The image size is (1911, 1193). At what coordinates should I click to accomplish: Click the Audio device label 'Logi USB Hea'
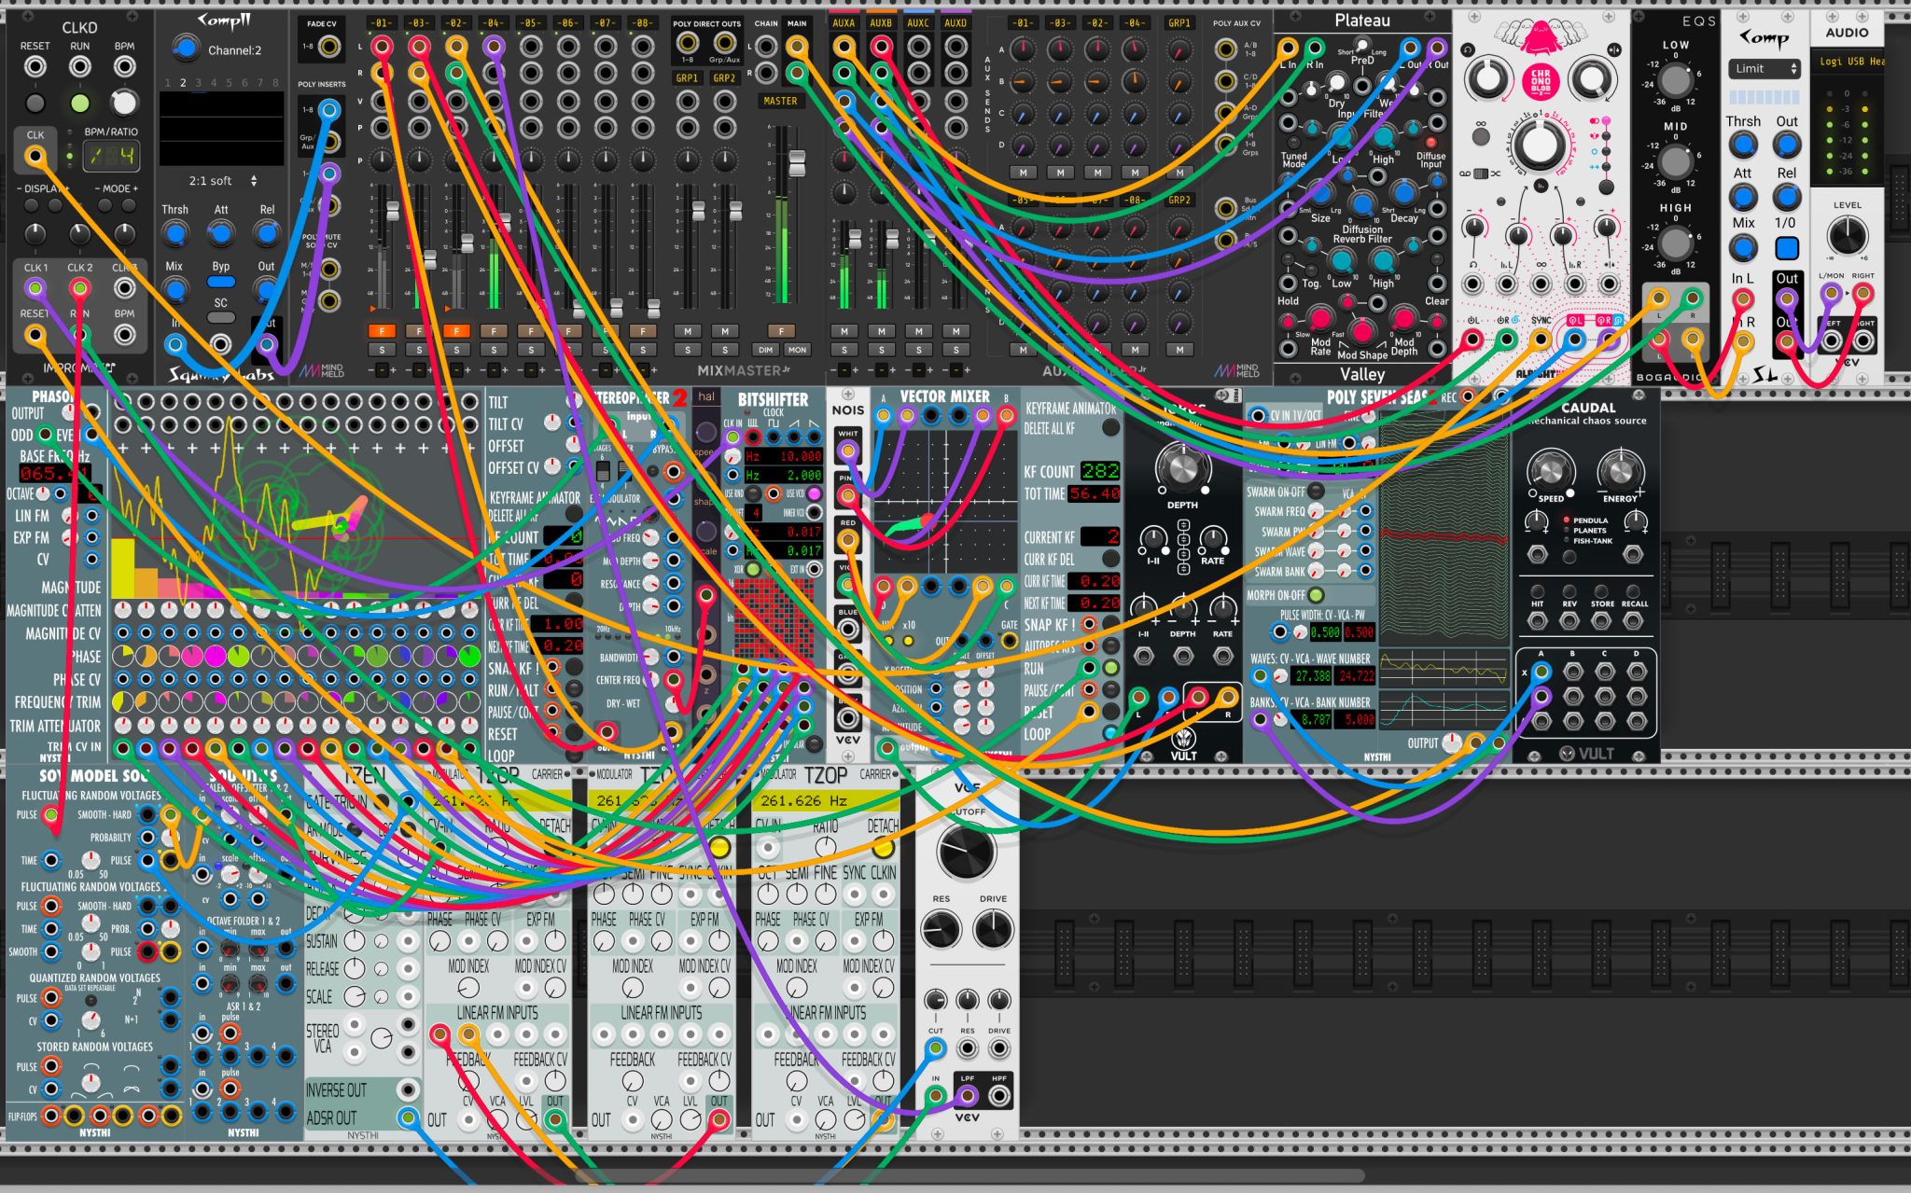pos(1850,62)
